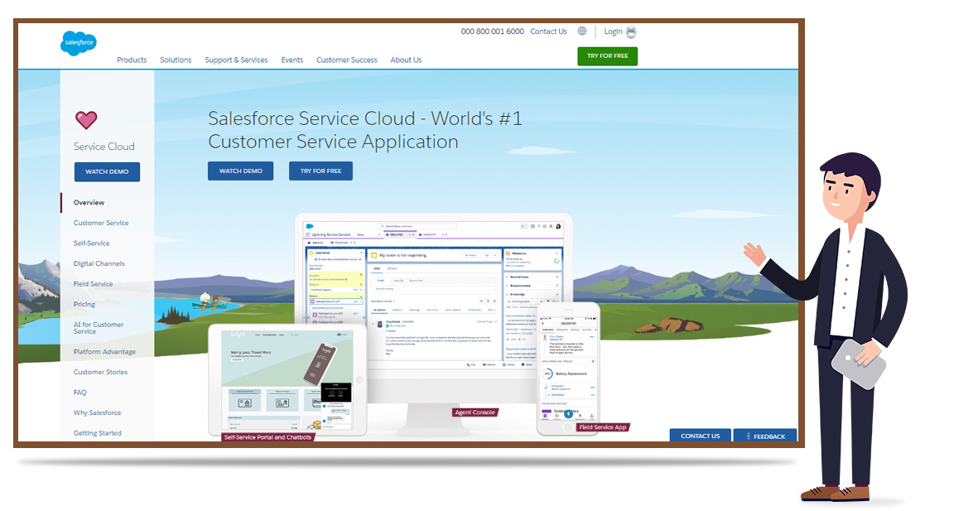Click the Login link
The width and height of the screenshot is (954, 511).
[613, 31]
